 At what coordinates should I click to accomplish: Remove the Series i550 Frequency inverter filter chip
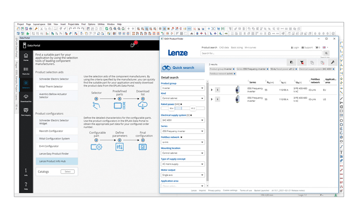tap(267, 69)
